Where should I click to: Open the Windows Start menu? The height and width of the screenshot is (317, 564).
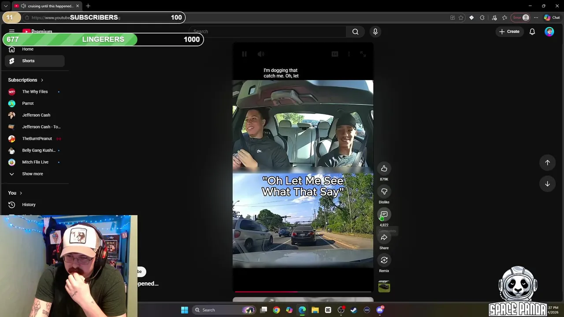coord(185,310)
